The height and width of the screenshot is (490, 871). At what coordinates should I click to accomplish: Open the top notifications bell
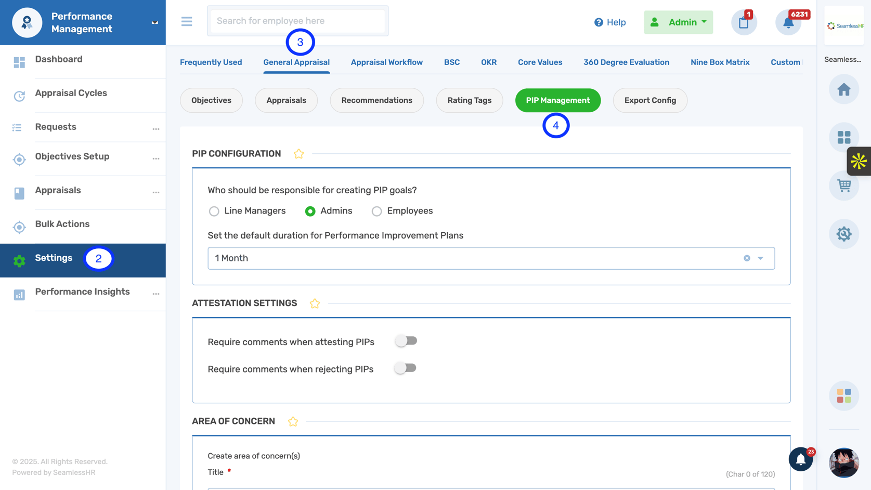788,22
